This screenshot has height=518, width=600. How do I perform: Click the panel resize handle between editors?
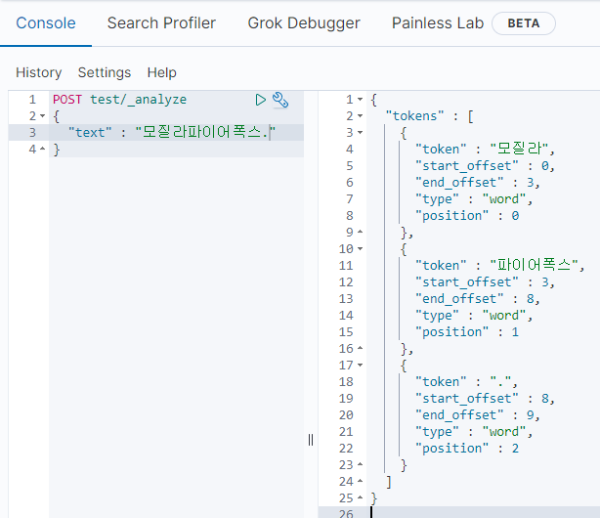(311, 440)
